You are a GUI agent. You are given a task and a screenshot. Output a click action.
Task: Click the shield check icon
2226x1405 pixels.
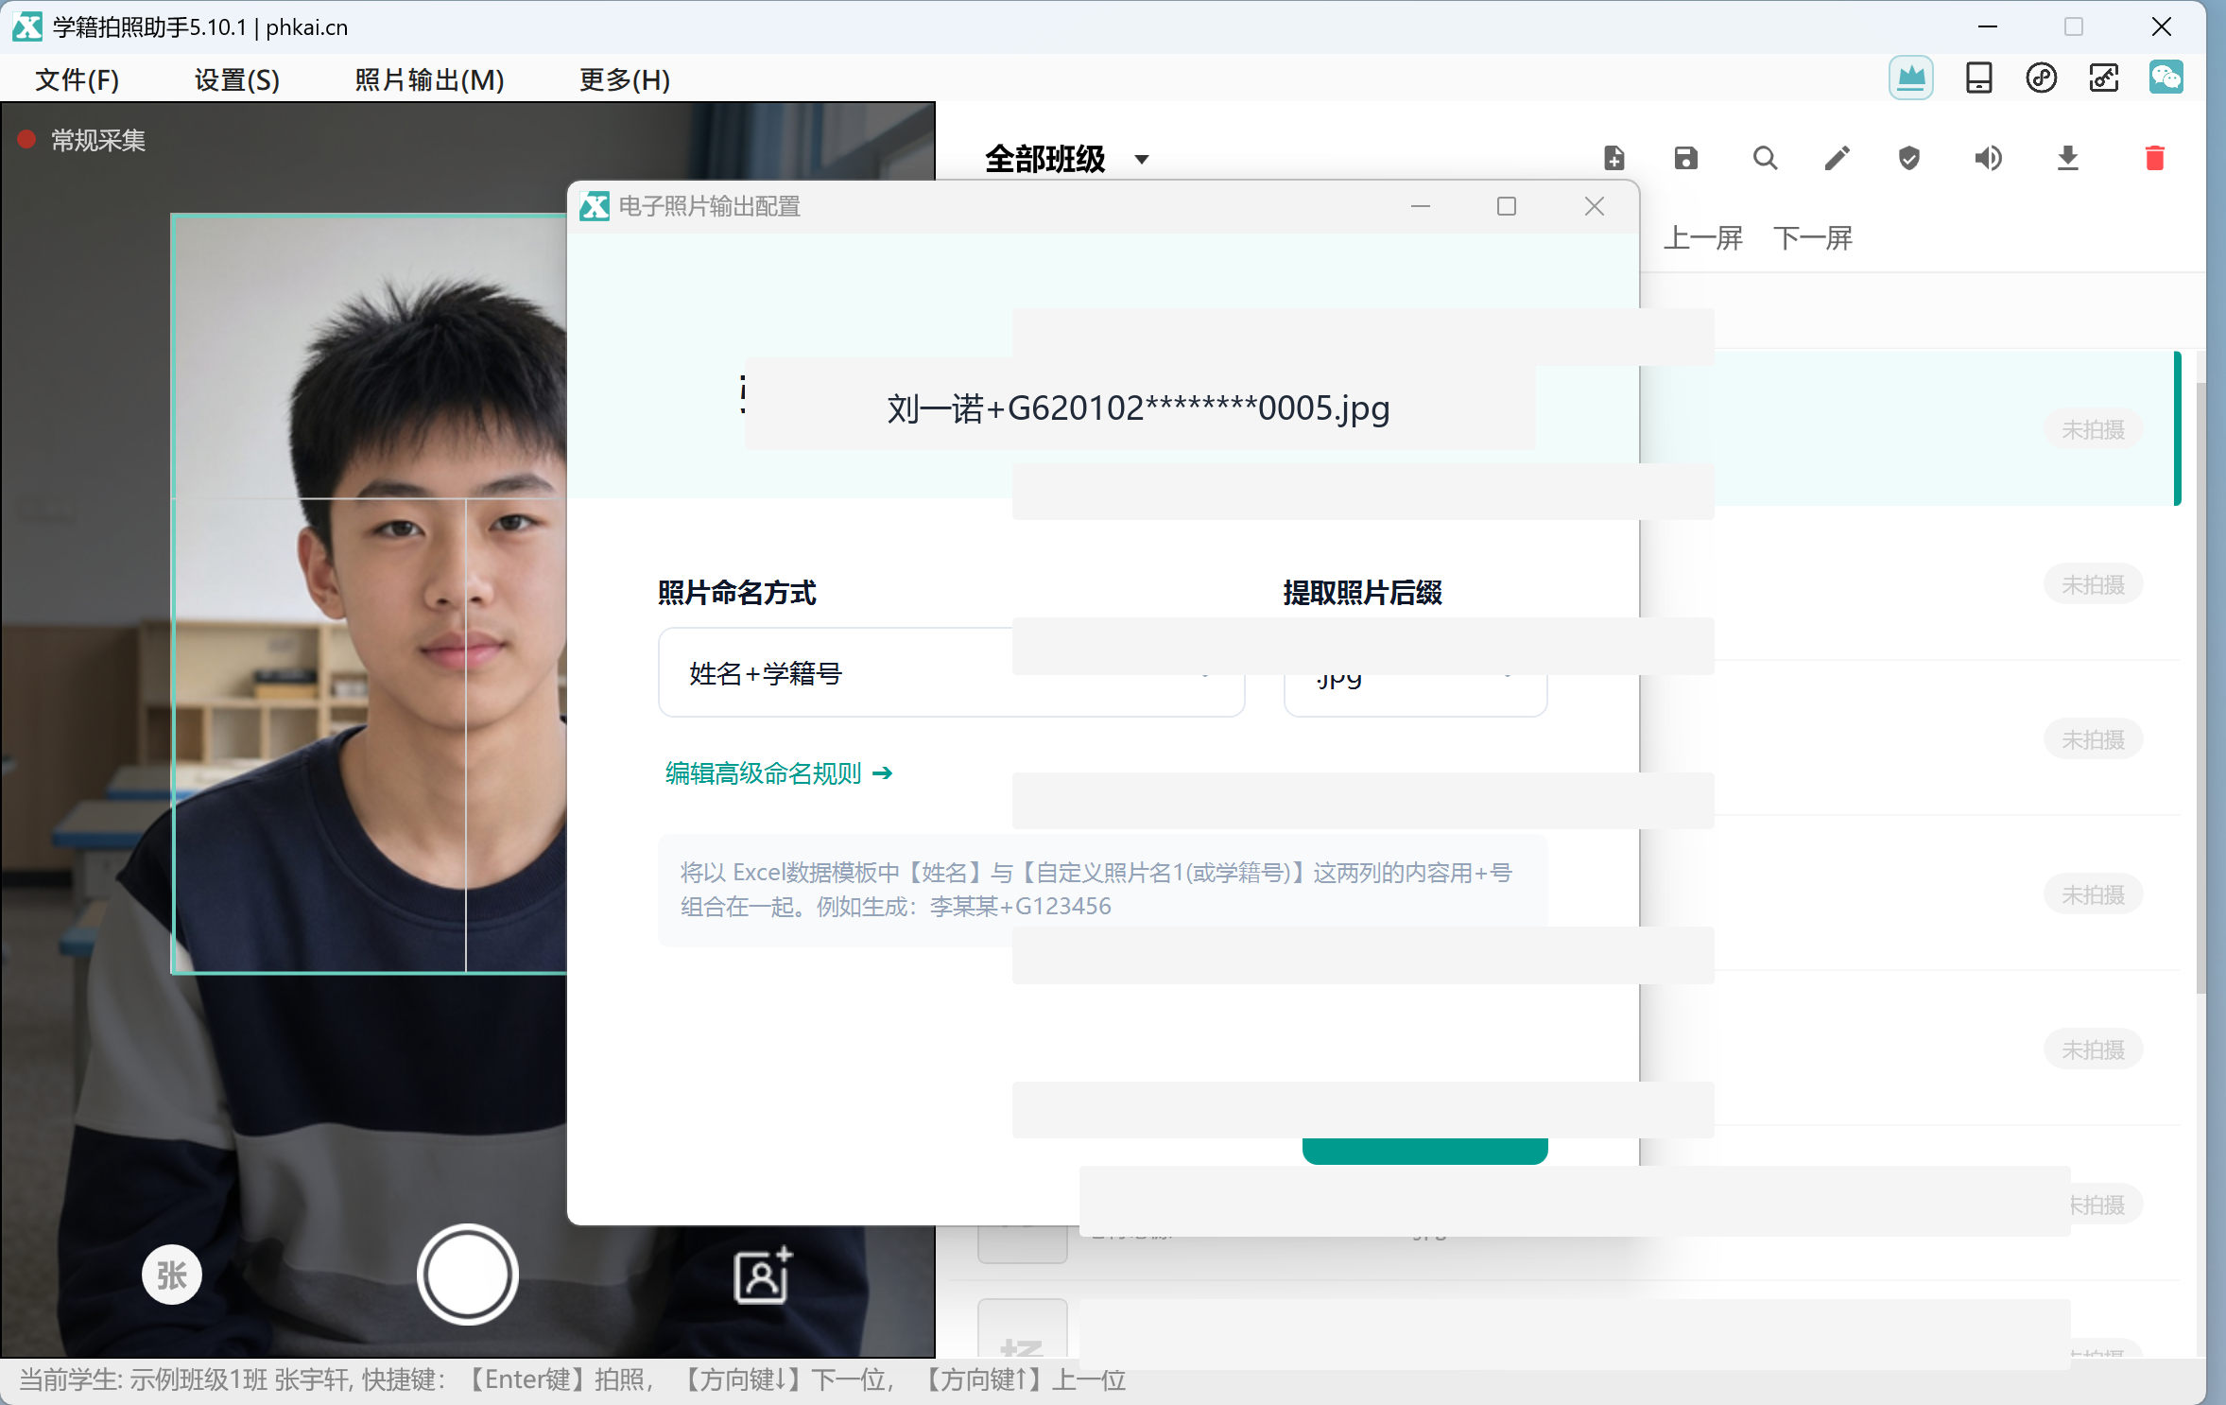click(x=1908, y=158)
